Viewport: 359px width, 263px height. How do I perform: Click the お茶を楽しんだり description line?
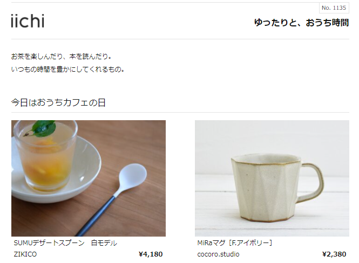point(62,57)
